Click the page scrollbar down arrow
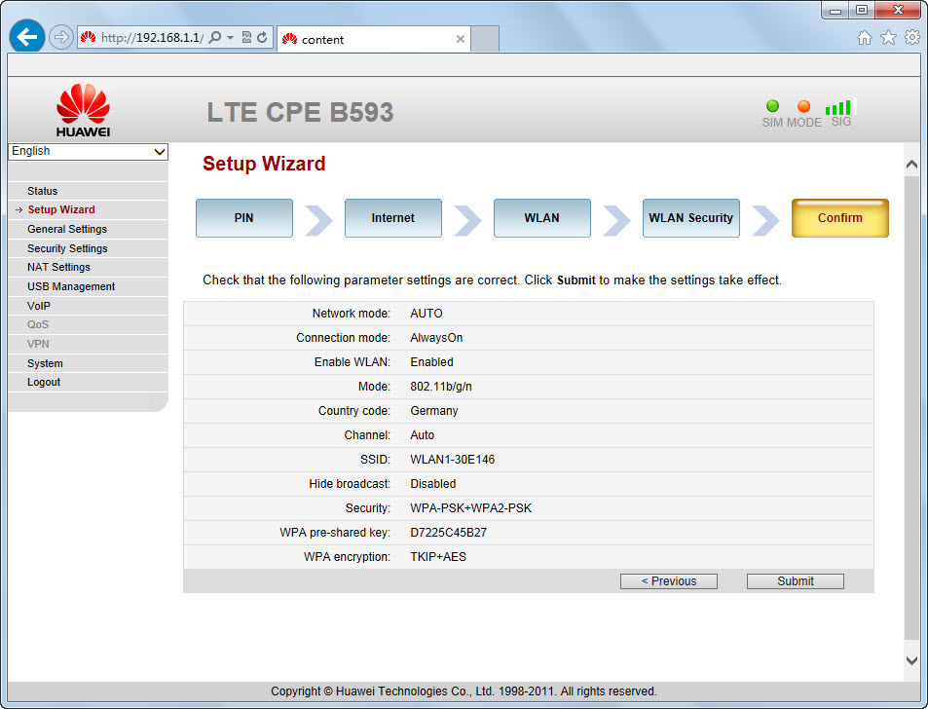The width and height of the screenshot is (928, 709). click(911, 660)
